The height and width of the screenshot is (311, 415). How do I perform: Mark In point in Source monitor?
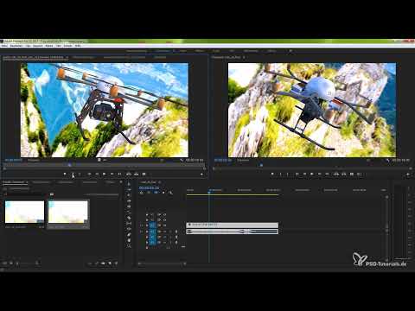point(73,175)
